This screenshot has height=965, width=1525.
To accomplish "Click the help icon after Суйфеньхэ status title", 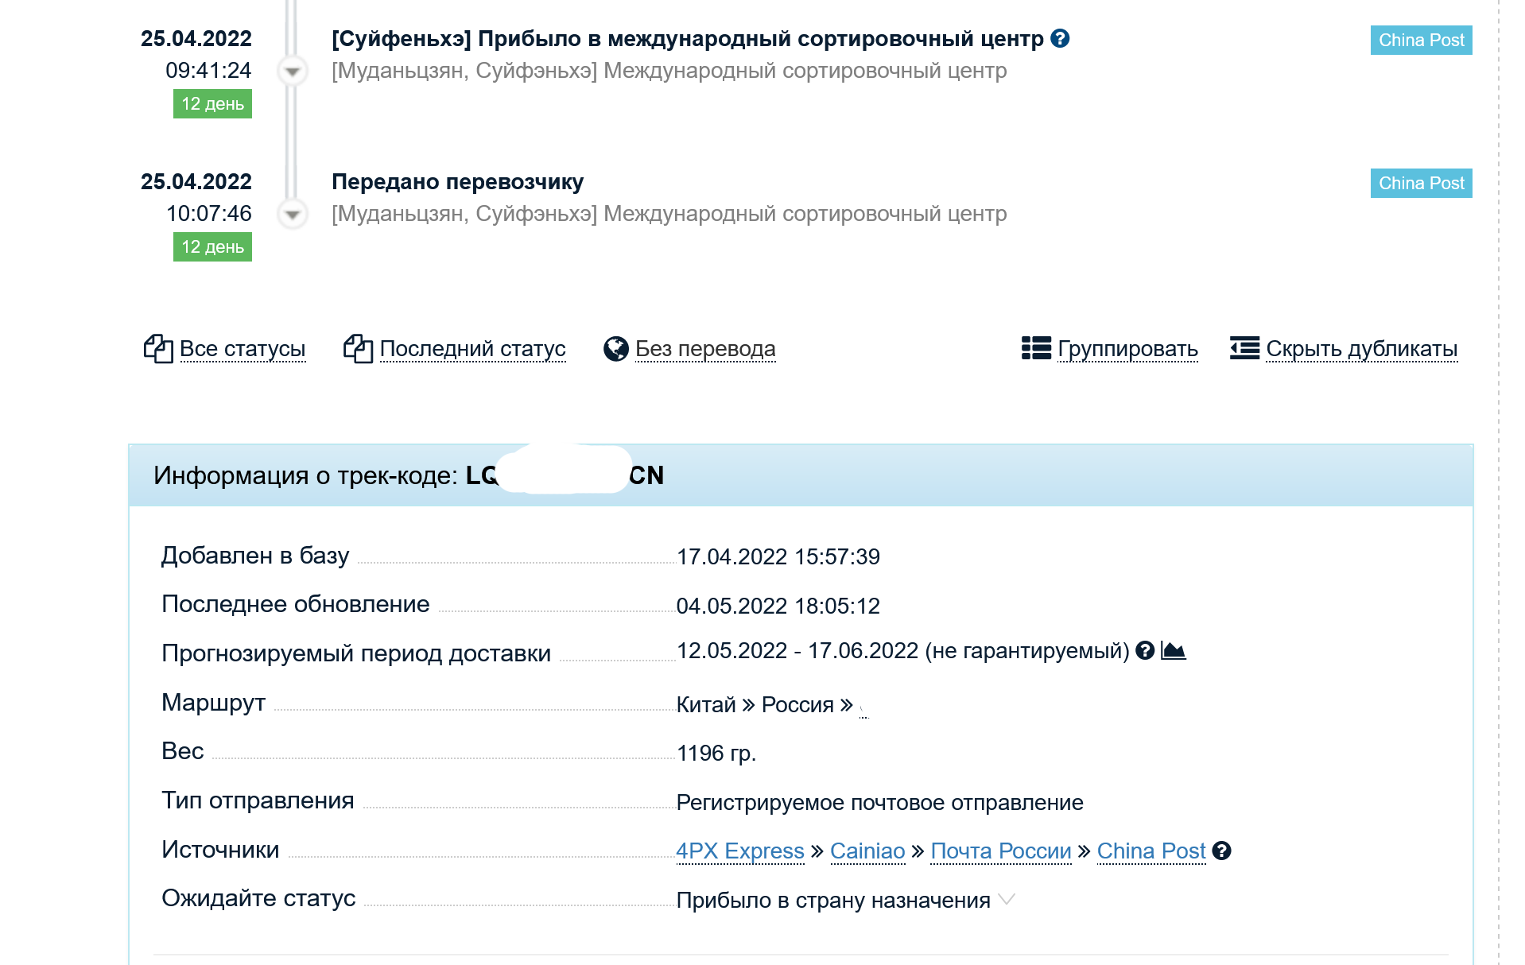I will click(x=1060, y=38).
